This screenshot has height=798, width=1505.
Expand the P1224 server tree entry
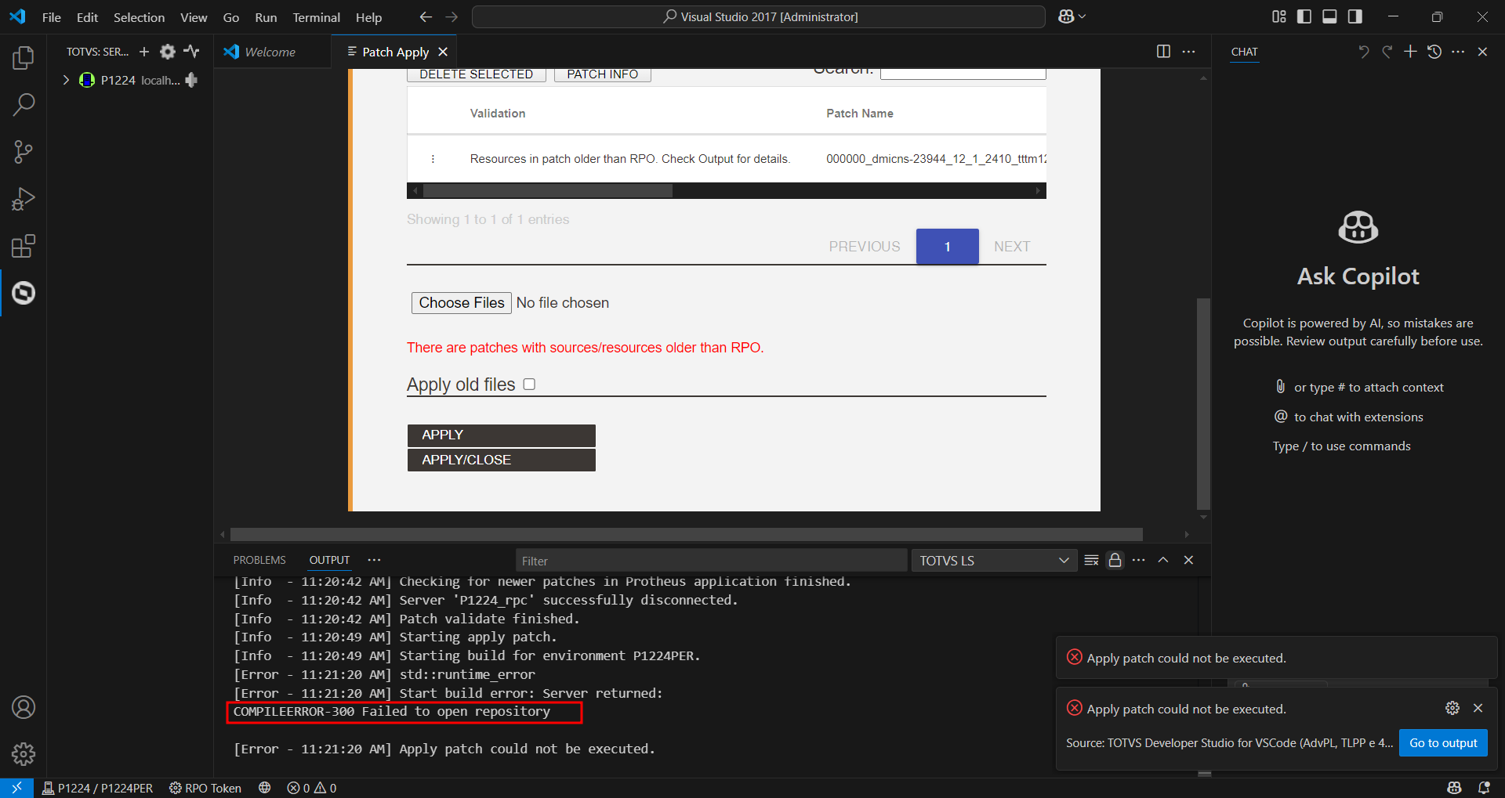(66, 80)
